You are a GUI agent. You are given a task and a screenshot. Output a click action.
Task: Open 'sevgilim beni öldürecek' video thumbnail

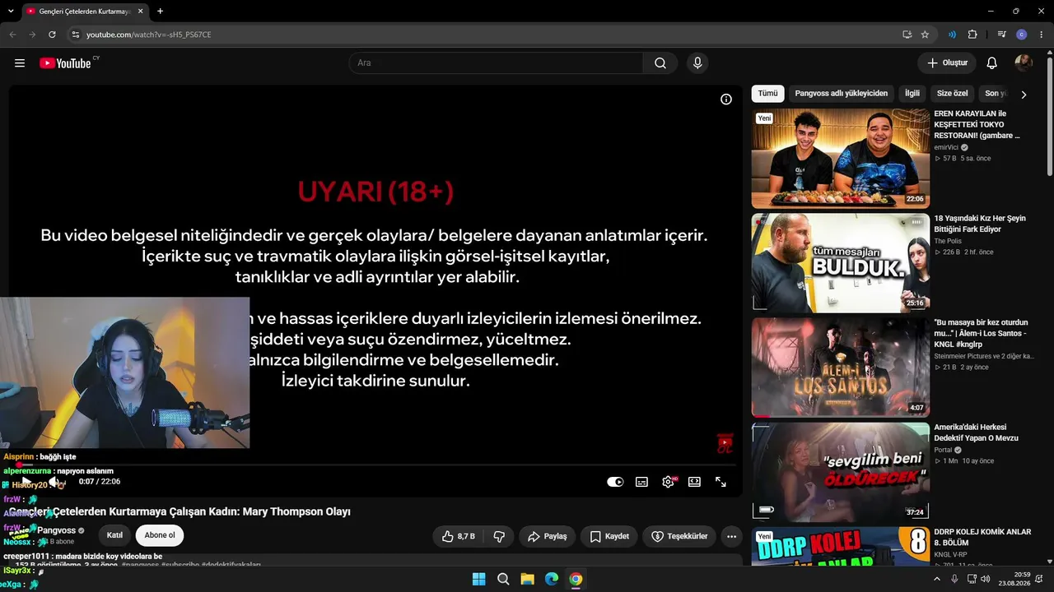coord(840,472)
